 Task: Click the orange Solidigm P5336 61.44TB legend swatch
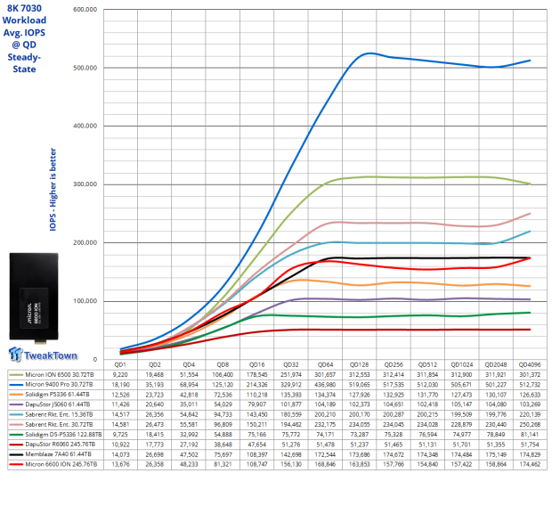click(x=16, y=395)
